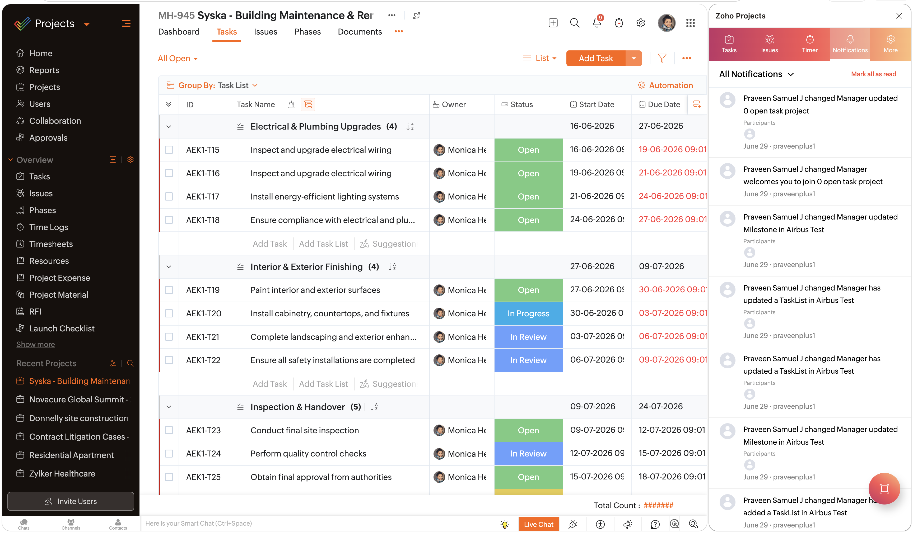Open the Live Chat button
Viewport: 913px width, 533px height.
click(539, 524)
